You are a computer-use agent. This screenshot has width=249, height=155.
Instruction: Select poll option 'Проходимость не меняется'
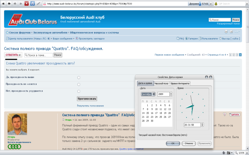pos(78,85)
